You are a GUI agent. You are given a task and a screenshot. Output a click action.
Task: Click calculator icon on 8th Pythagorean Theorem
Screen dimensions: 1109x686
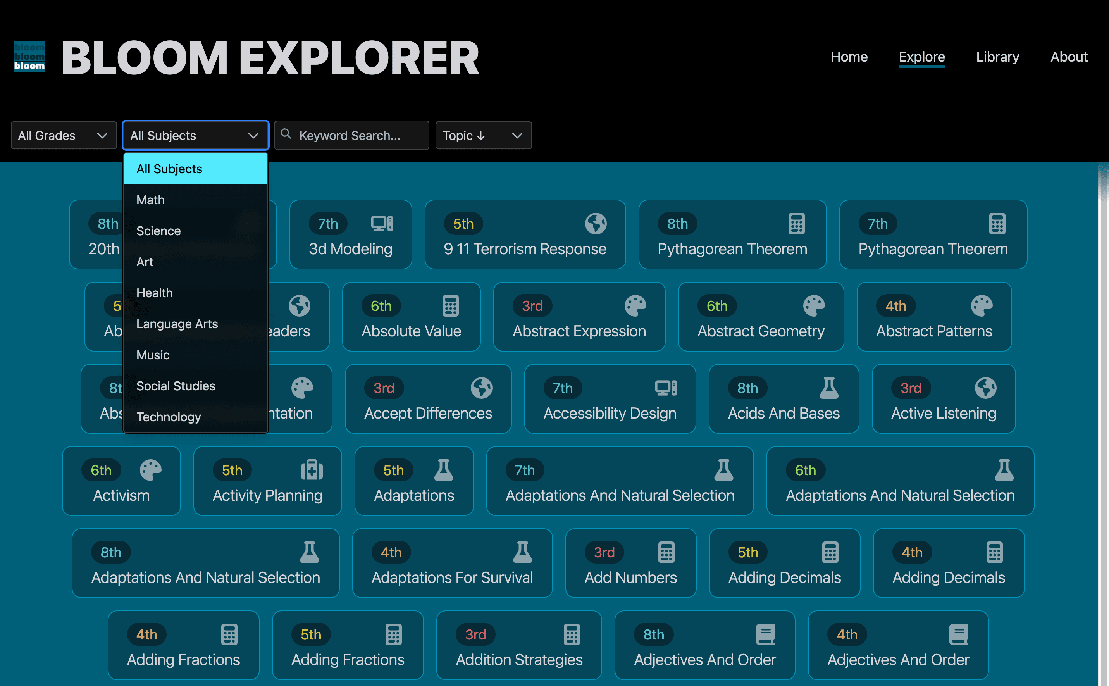tap(796, 224)
